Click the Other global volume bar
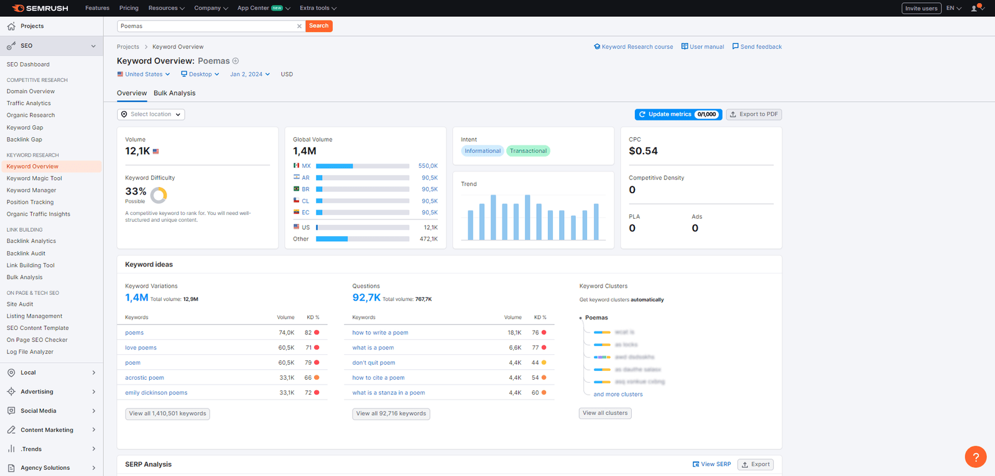 363,239
